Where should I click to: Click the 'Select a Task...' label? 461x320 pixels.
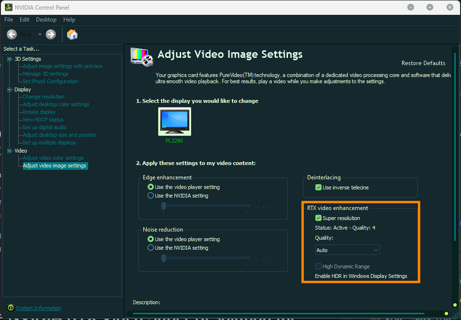click(21, 49)
